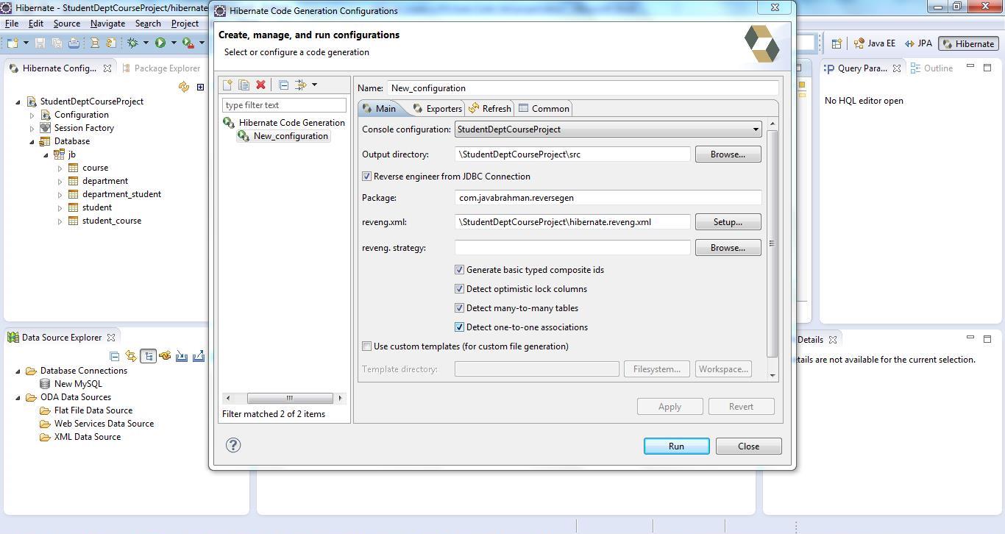Click the refresh icon in Hibernate Configurations view

tap(184, 87)
